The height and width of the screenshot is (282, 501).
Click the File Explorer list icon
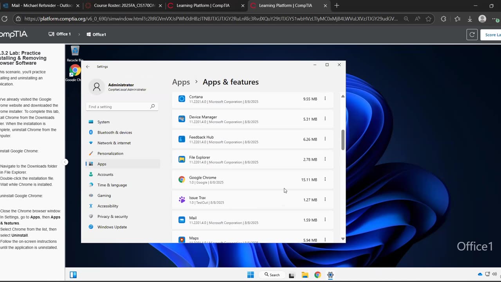pyautogui.click(x=182, y=159)
